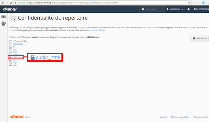Click the browser address bar URL
Viewport: 209px width, 122px height.
(x=73, y=3)
